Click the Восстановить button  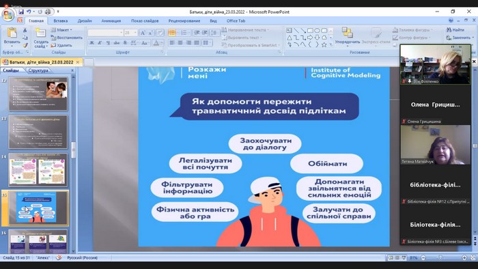point(67,38)
